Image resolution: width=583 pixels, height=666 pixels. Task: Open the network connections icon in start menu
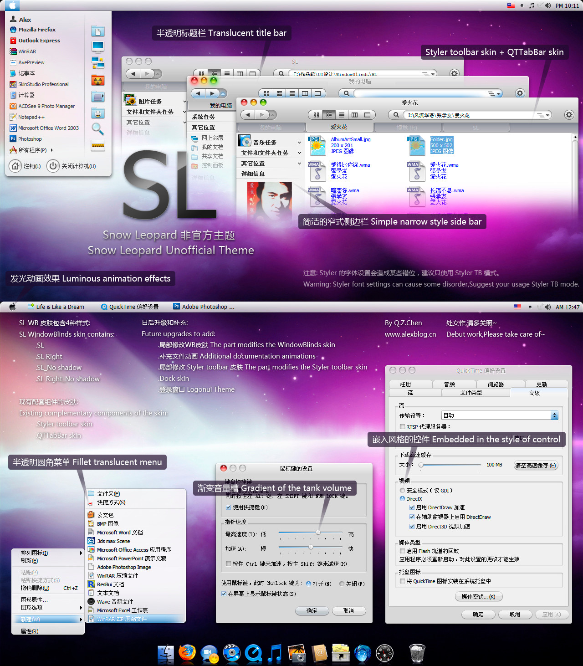coord(98,63)
